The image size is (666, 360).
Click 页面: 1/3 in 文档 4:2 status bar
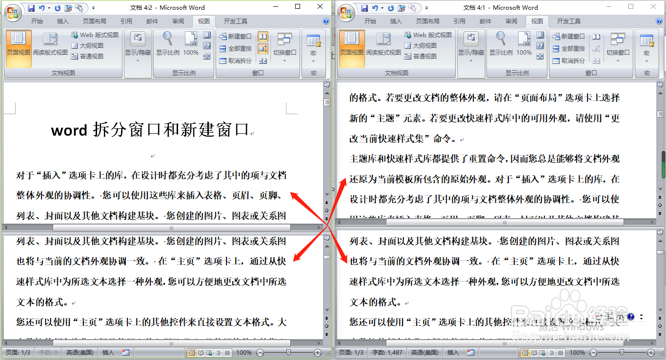[17, 353]
